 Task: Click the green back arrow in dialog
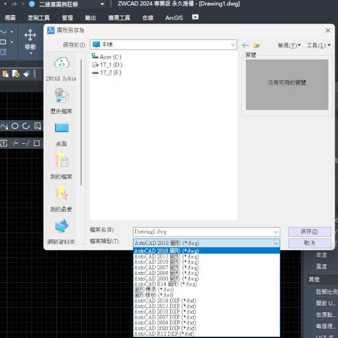(x=246, y=45)
